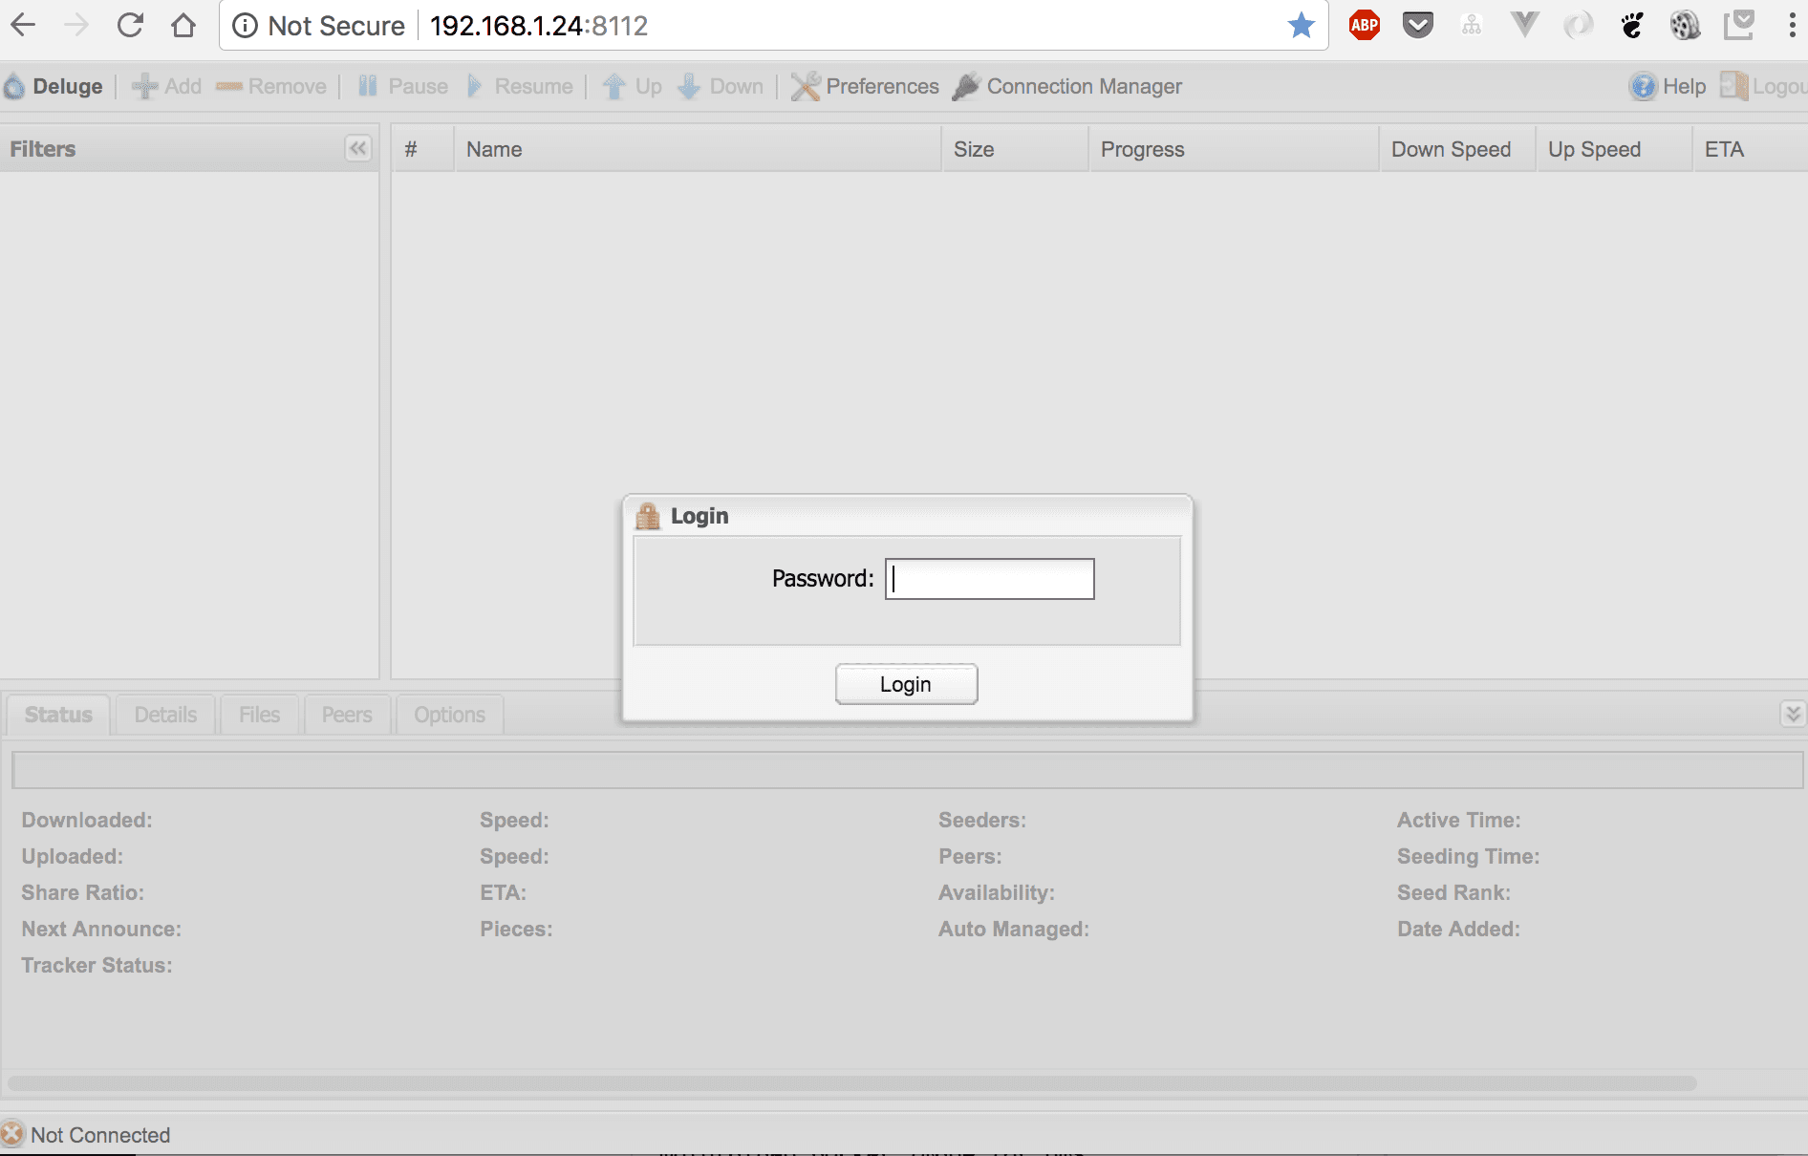Select the Pause icon in the toolbar
Viewport: 1808px width, 1156px height.
click(368, 86)
